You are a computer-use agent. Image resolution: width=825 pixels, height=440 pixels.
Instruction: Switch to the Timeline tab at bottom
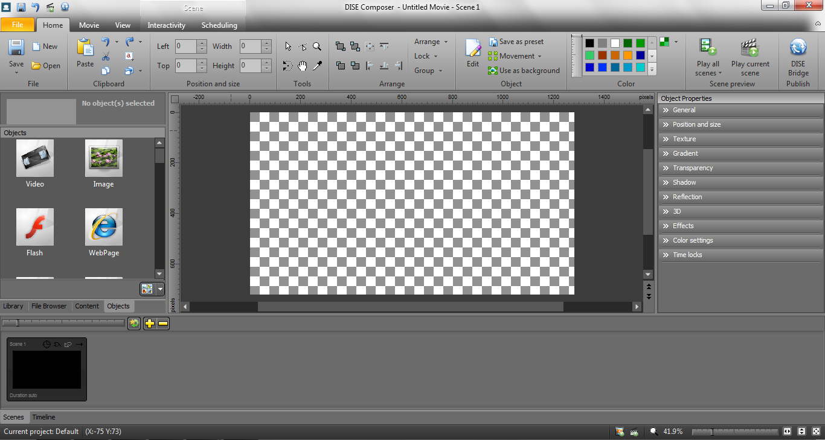click(x=43, y=416)
